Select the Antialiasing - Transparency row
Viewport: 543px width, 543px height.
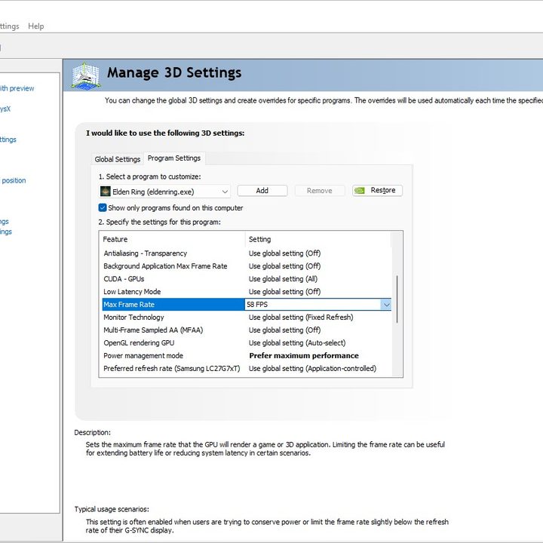pyautogui.click(x=247, y=253)
